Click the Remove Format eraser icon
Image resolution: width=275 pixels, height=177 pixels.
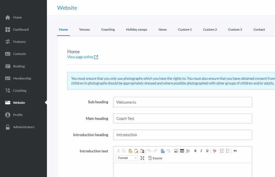click(215, 151)
